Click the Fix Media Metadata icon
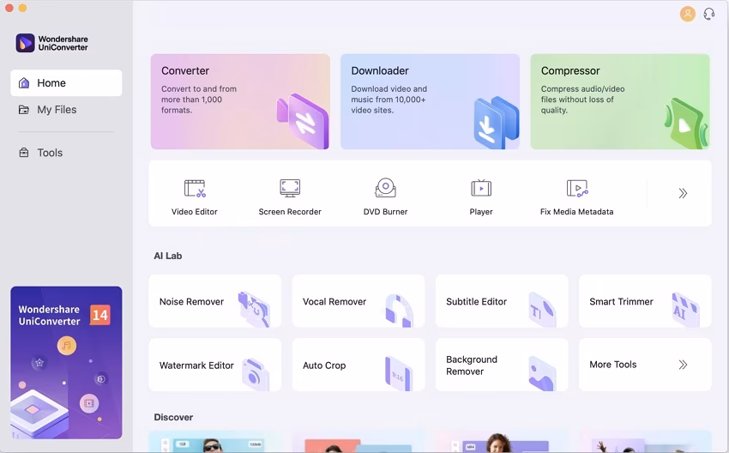The height and width of the screenshot is (453, 729). point(577,189)
